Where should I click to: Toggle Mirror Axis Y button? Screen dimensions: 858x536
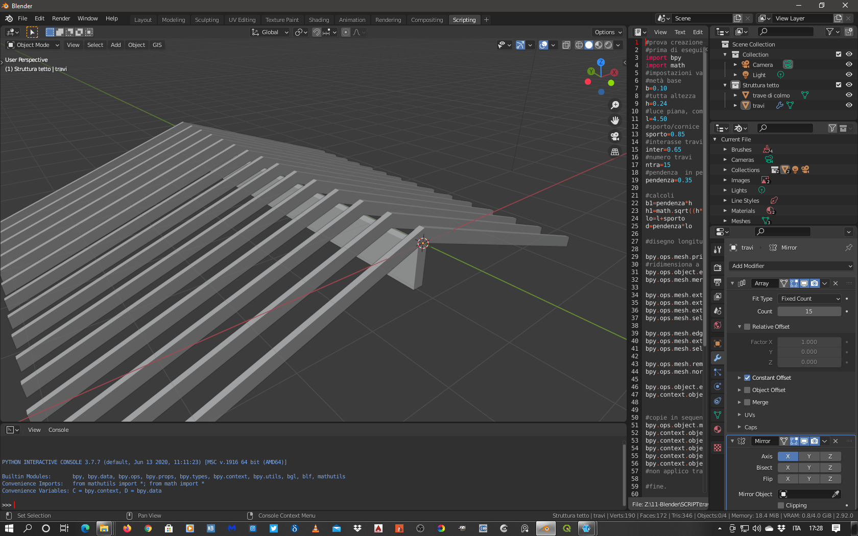pos(809,456)
